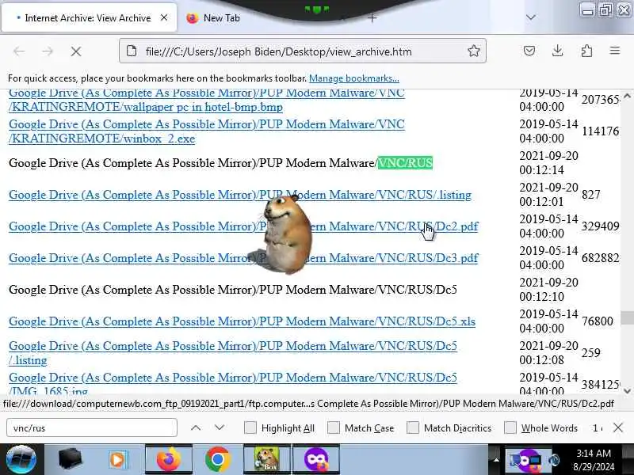Open the Downloads panel icon

[x=558, y=51]
